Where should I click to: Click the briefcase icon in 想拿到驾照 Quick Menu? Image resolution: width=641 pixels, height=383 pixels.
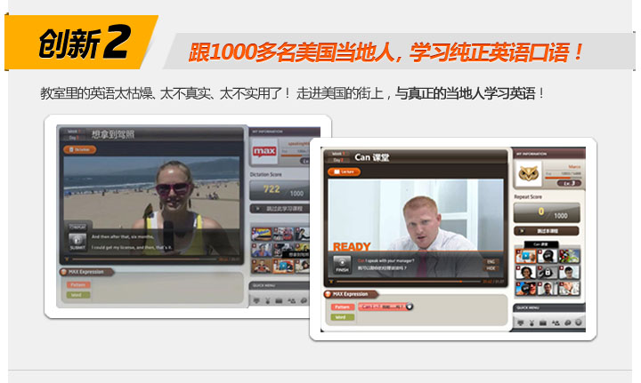279,300
